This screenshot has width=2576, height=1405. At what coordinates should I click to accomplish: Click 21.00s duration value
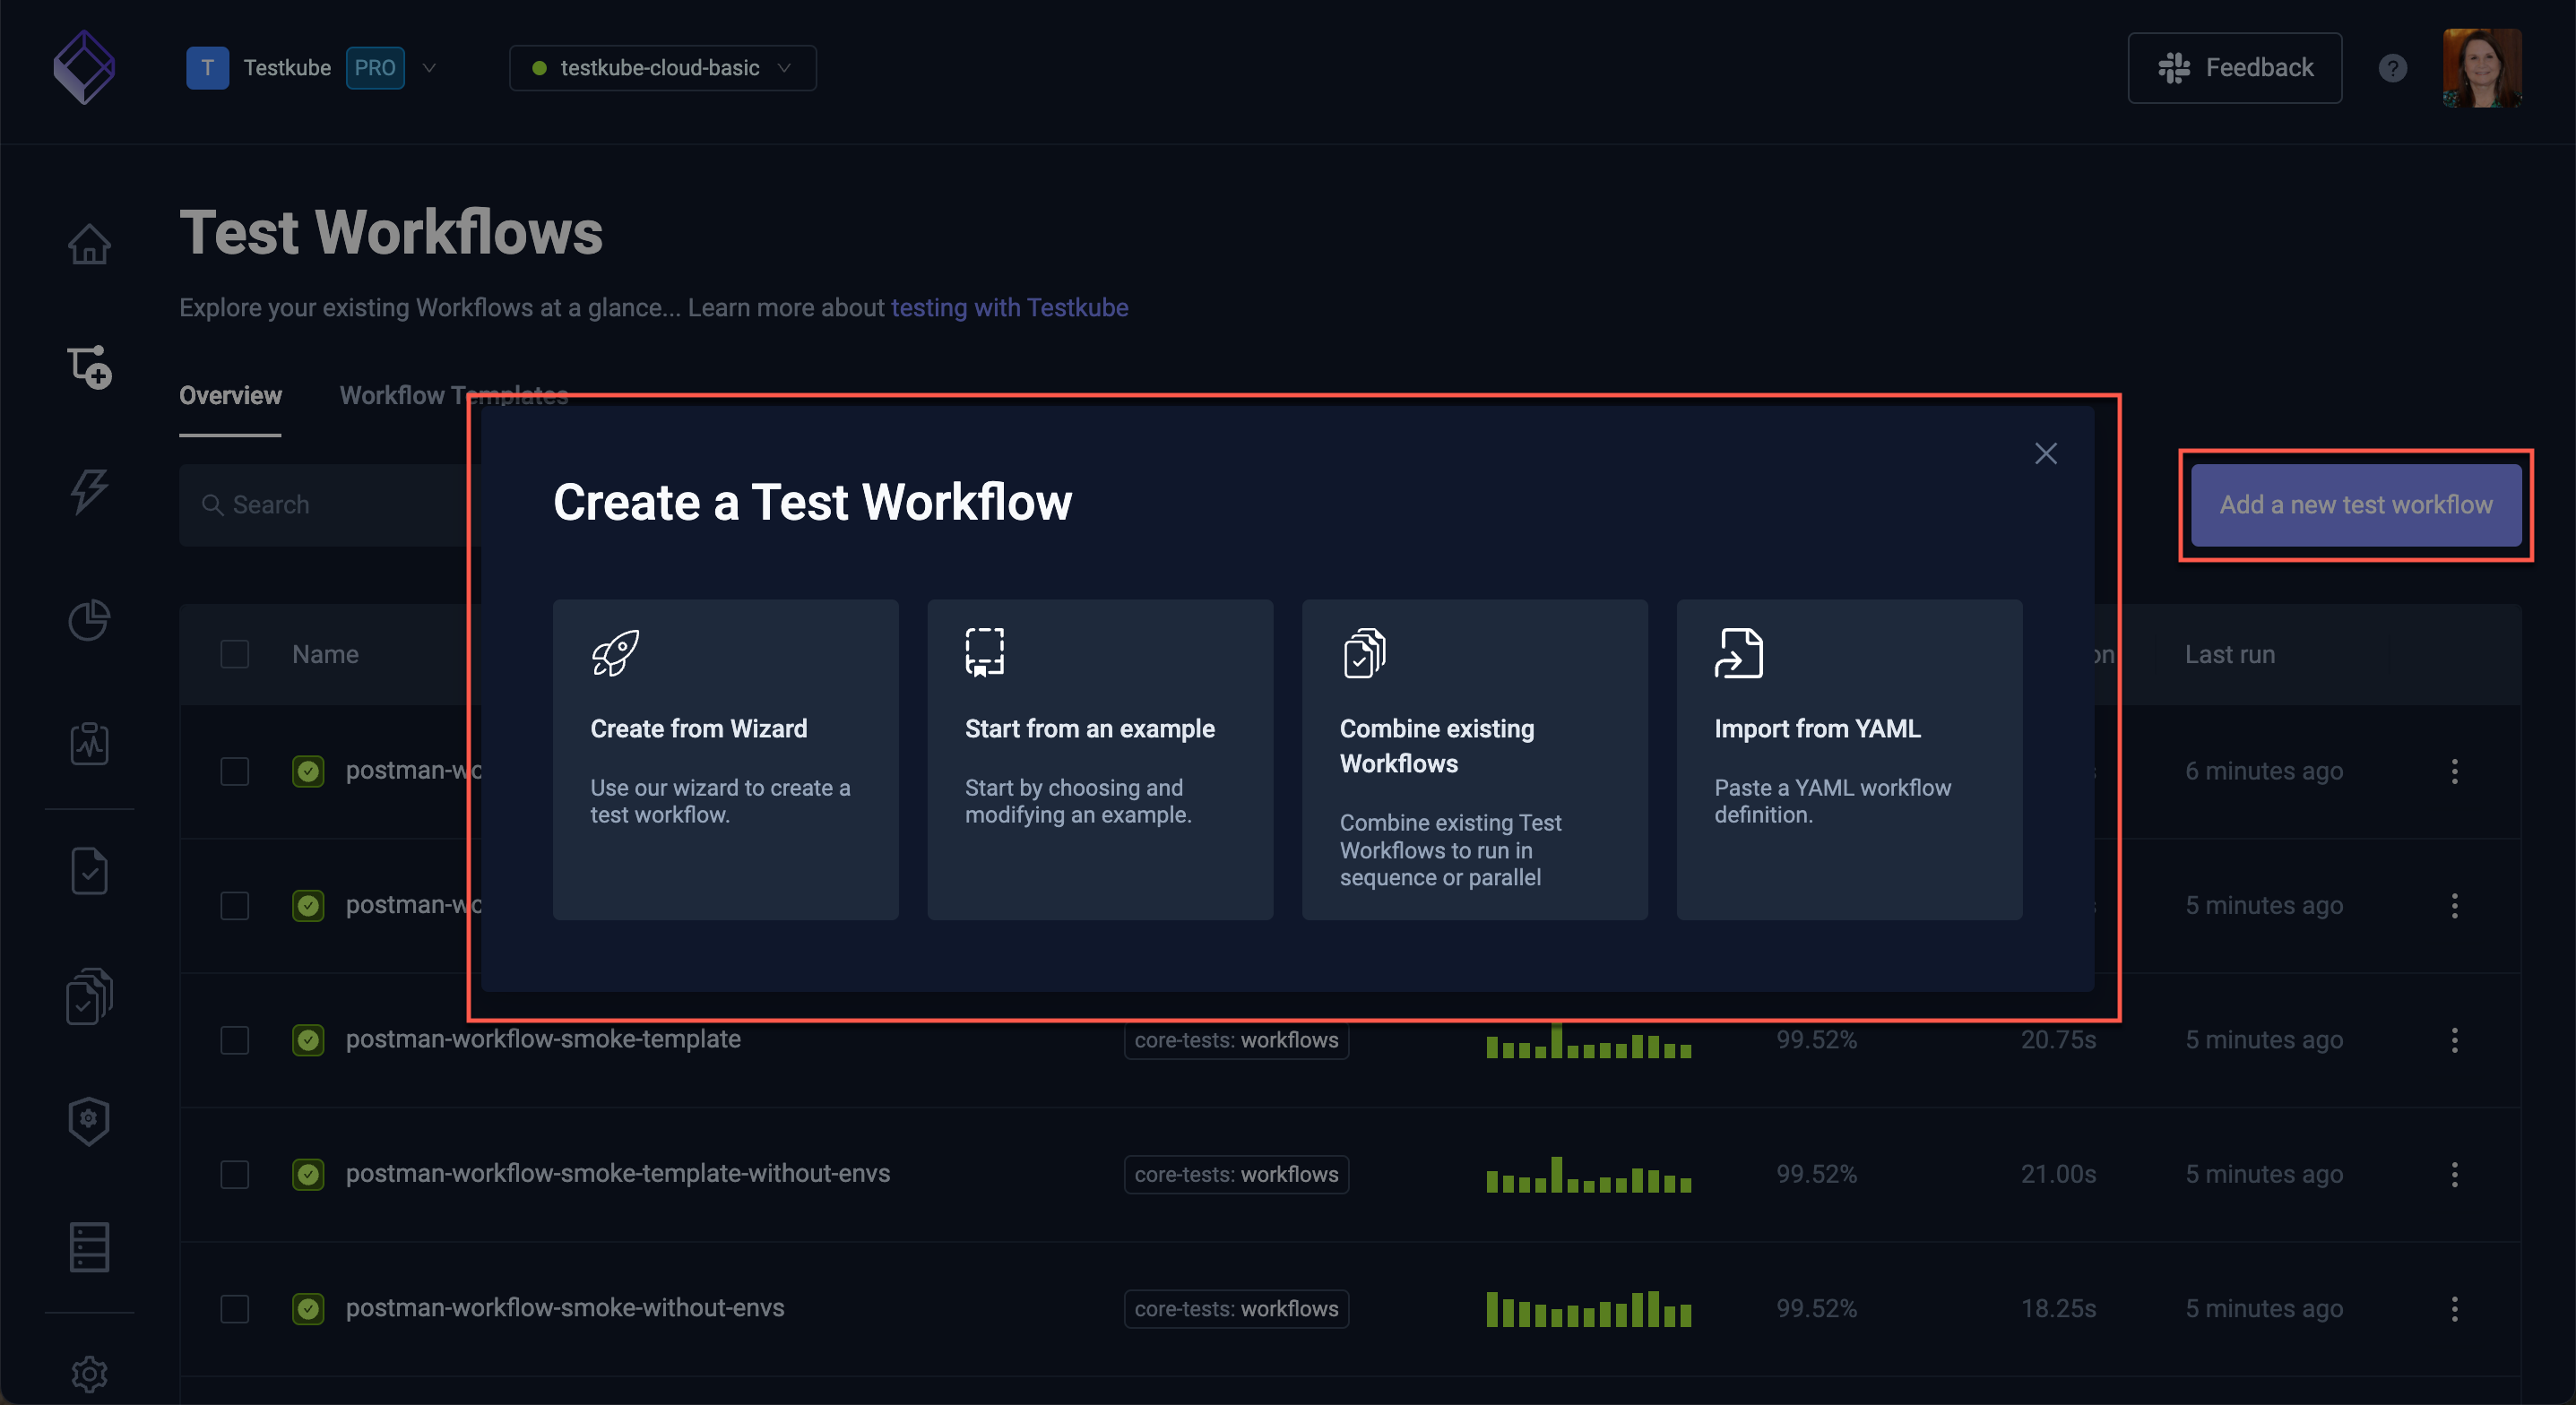point(2058,1174)
